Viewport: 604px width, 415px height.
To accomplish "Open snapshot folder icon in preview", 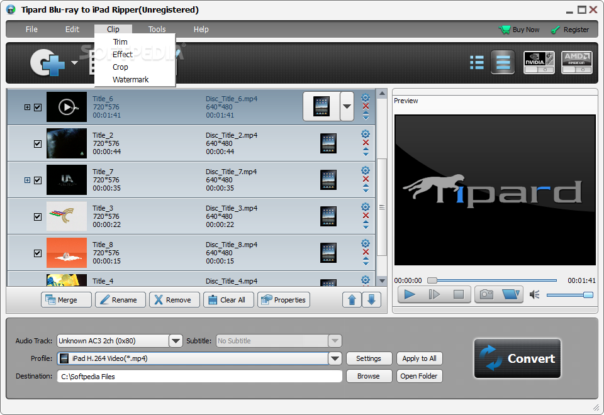I will pyautogui.click(x=511, y=295).
